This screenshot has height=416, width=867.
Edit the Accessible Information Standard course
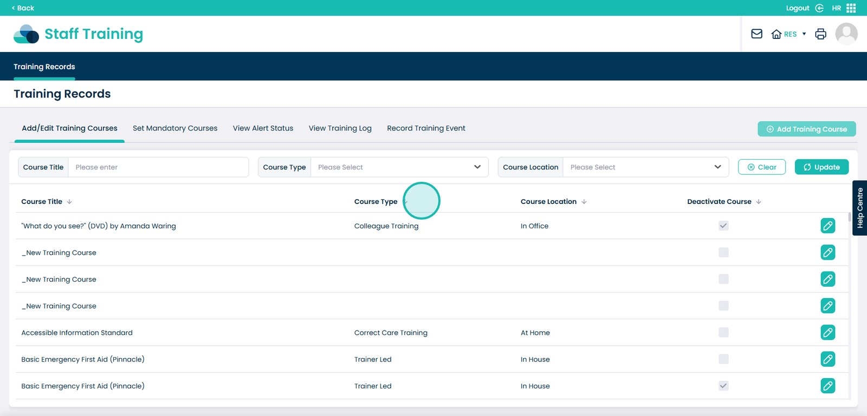click(827, 333)
